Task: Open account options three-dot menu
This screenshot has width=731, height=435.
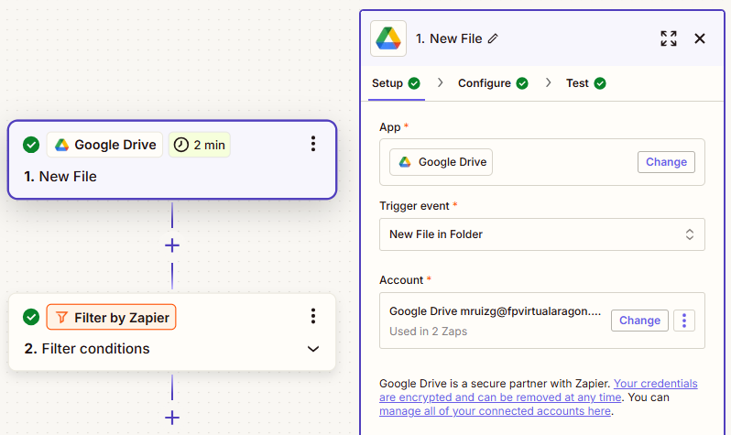Action: (684, 321)
